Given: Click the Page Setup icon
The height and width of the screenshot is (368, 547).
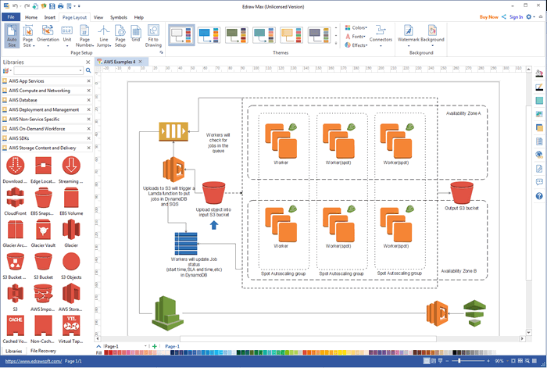Looking at the screenshot, I should click(x=120, y=36).
